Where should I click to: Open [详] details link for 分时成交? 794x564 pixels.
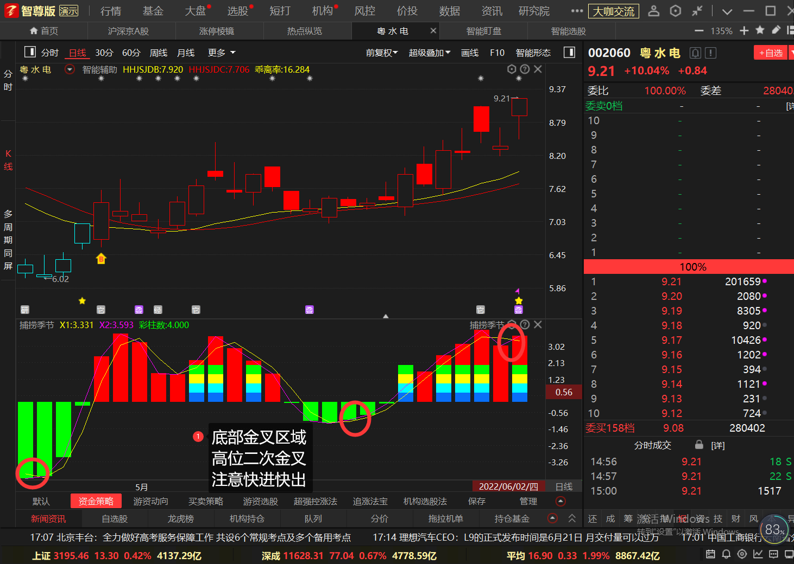tap(718, 445)
